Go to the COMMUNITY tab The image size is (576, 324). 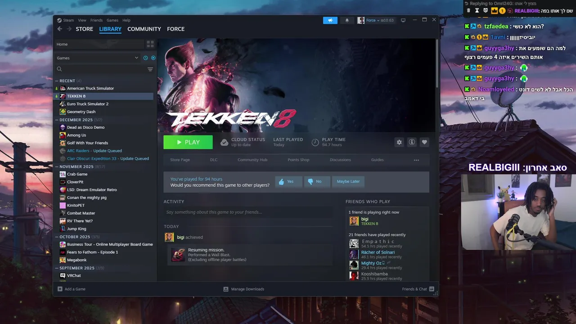point(144,29)
